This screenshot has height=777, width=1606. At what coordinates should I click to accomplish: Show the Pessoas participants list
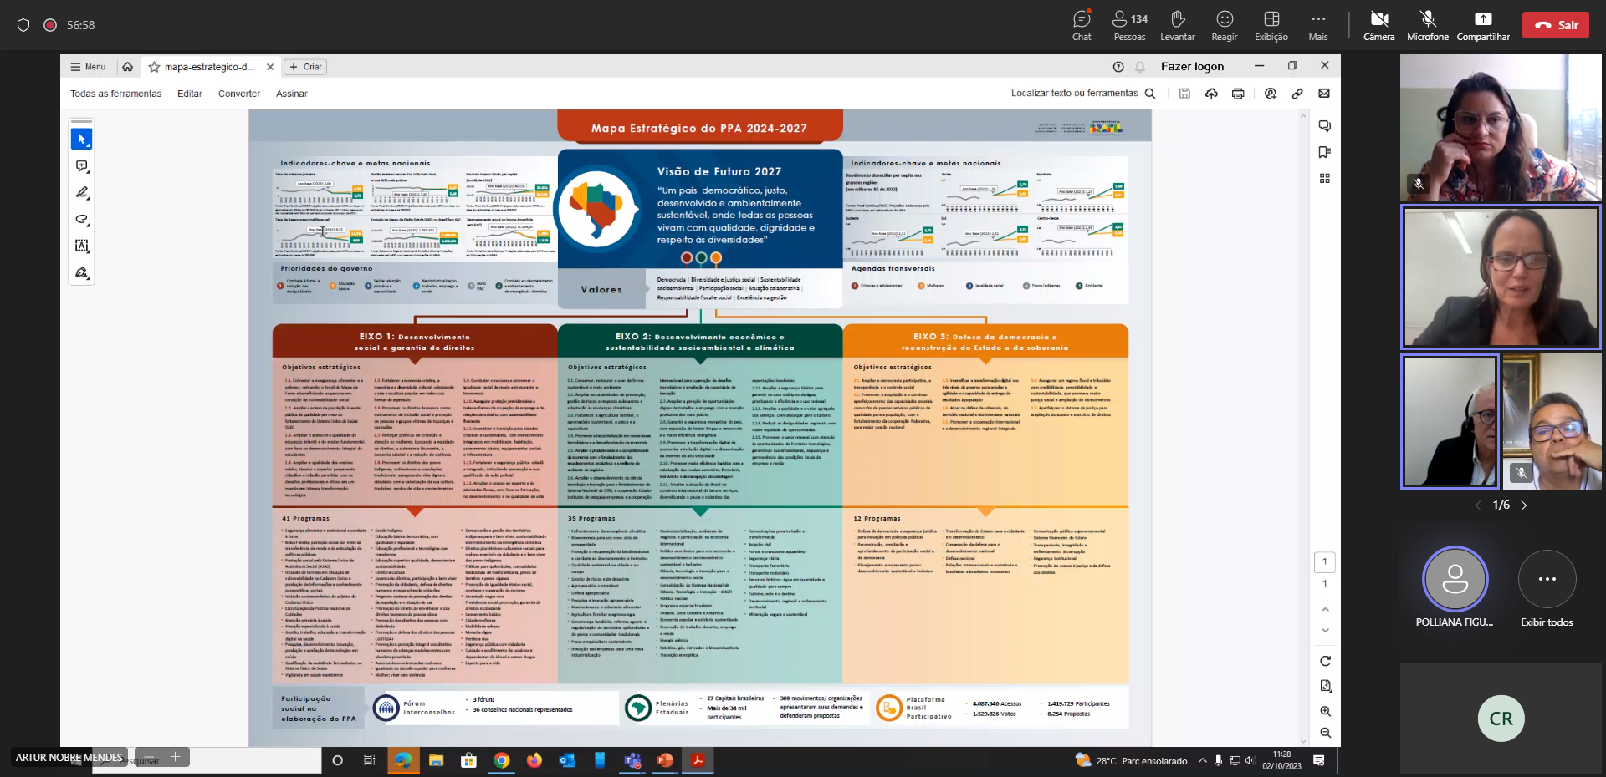[1129, 25]
